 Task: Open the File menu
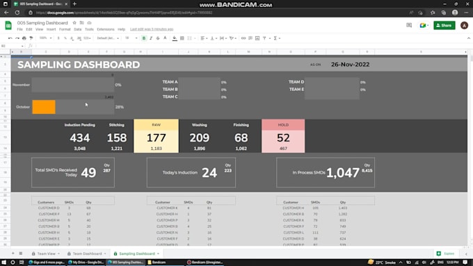point(19,29)
